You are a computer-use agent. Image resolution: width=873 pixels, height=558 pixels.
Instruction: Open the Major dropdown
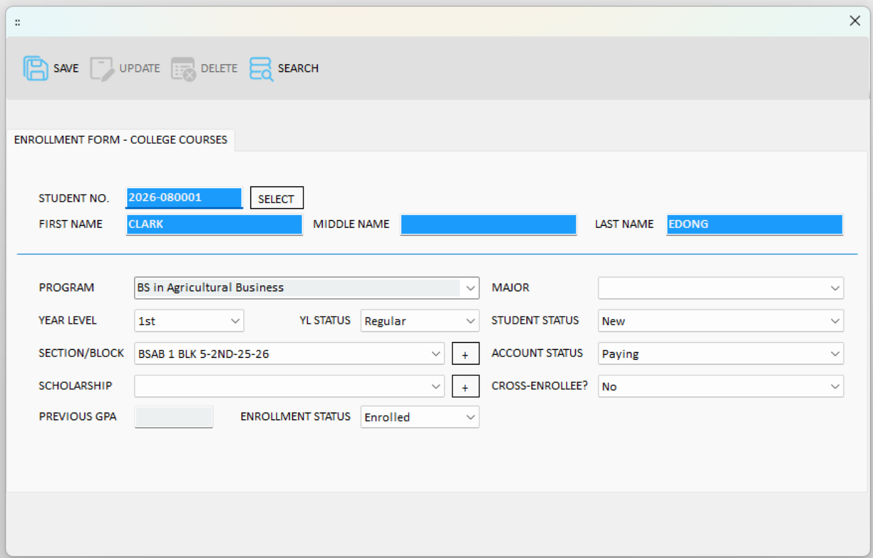tap(721, 288)
